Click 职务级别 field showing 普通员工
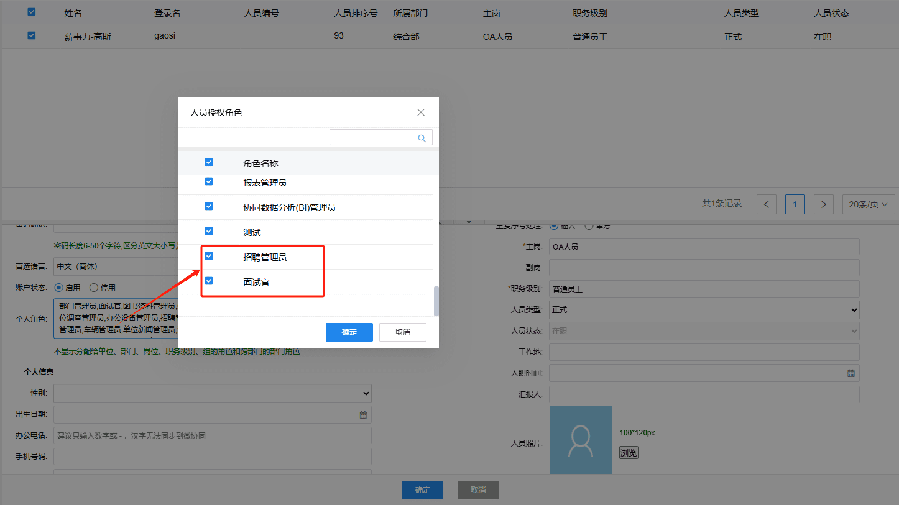 click(704, 289)
